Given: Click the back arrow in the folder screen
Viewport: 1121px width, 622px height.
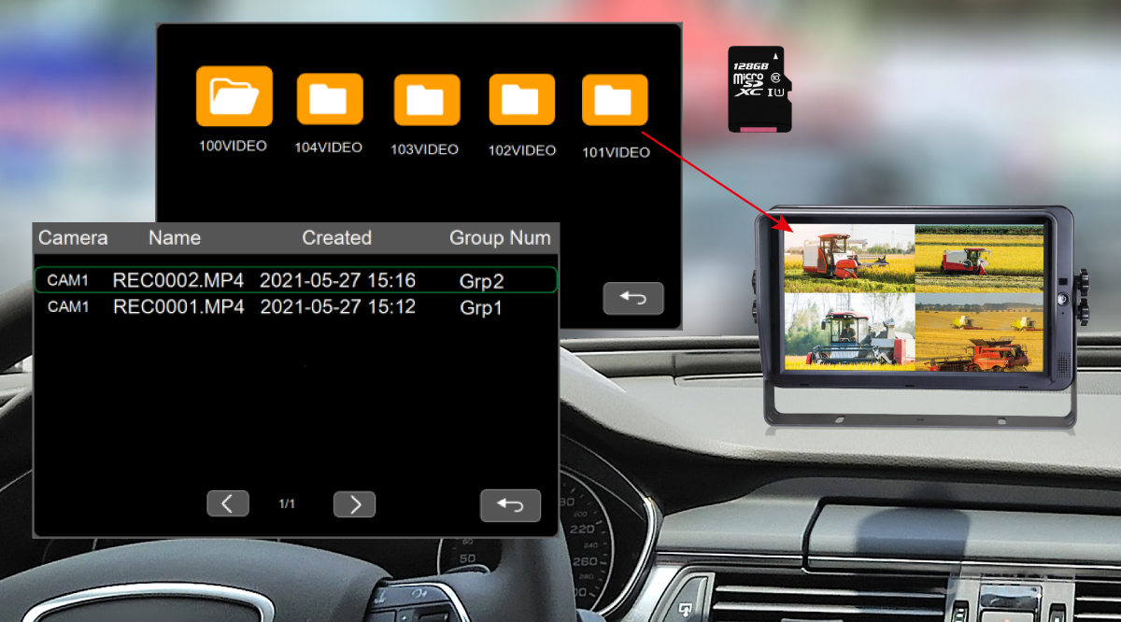Looking at the screenshot, I should coord(633,297).
